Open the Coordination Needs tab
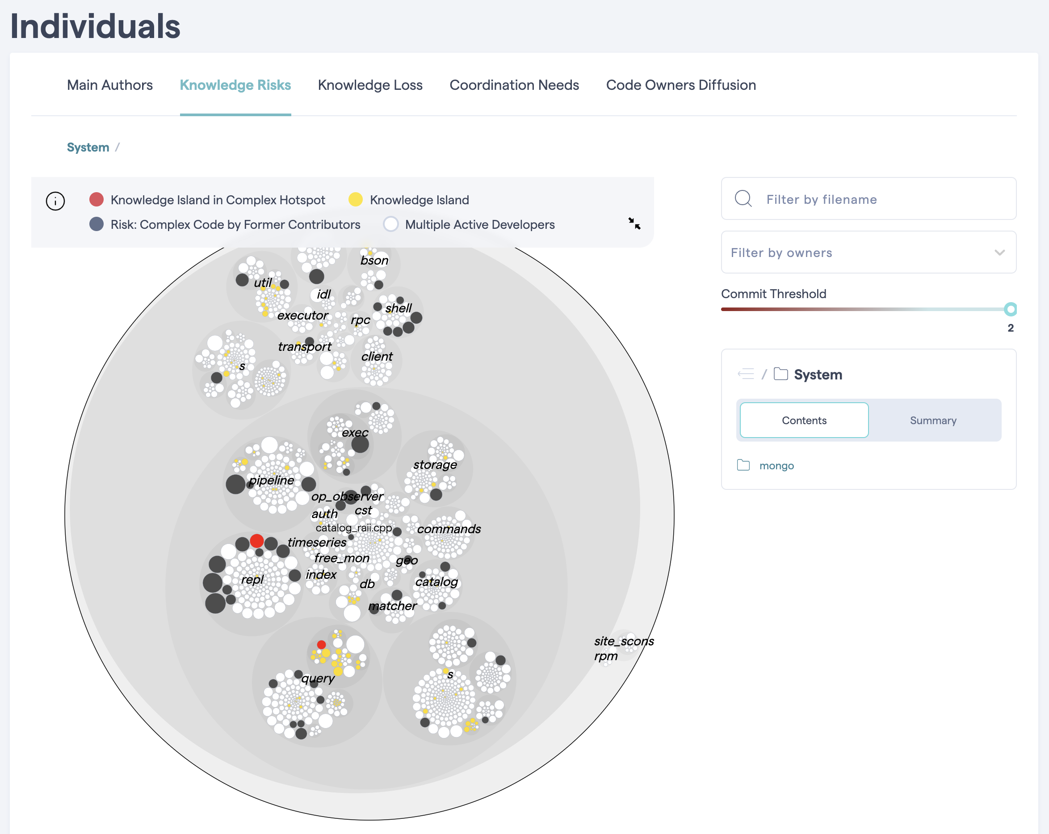 pyautogui.click(x=514, y=85)
